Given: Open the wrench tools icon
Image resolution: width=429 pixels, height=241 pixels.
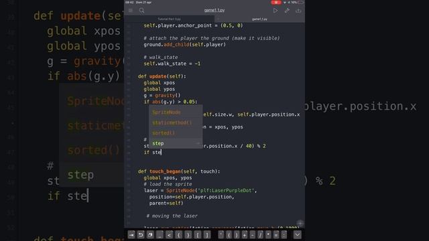Looking at the screenshot, I should pyautogui.click(x=287, y=11).
